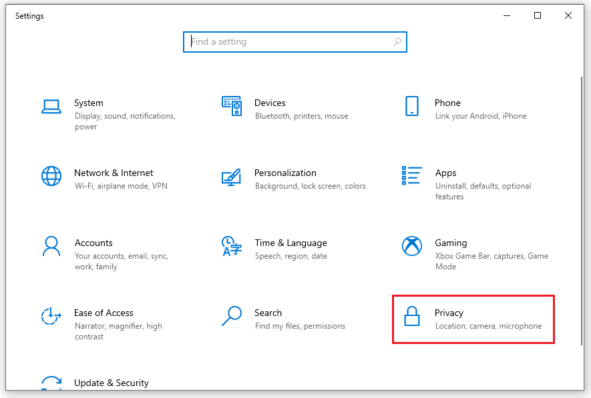
Task: Click the text "Wi-Fi, airplane mode, VPN"
Action: [121, 186]
